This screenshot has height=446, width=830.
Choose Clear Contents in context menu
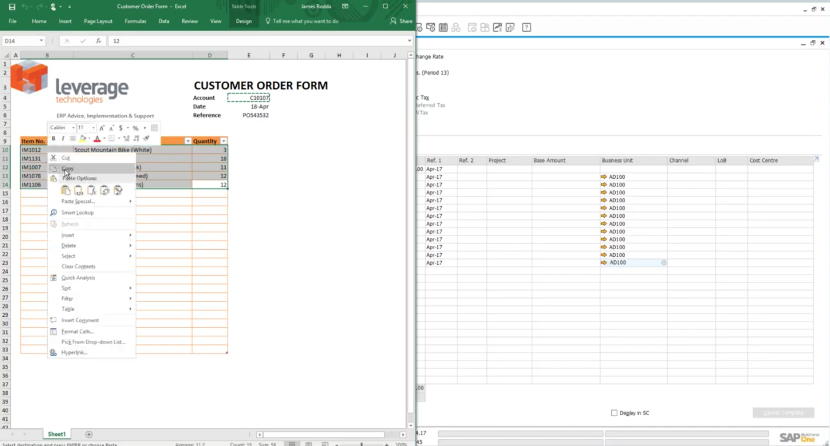tap(92, 266)
